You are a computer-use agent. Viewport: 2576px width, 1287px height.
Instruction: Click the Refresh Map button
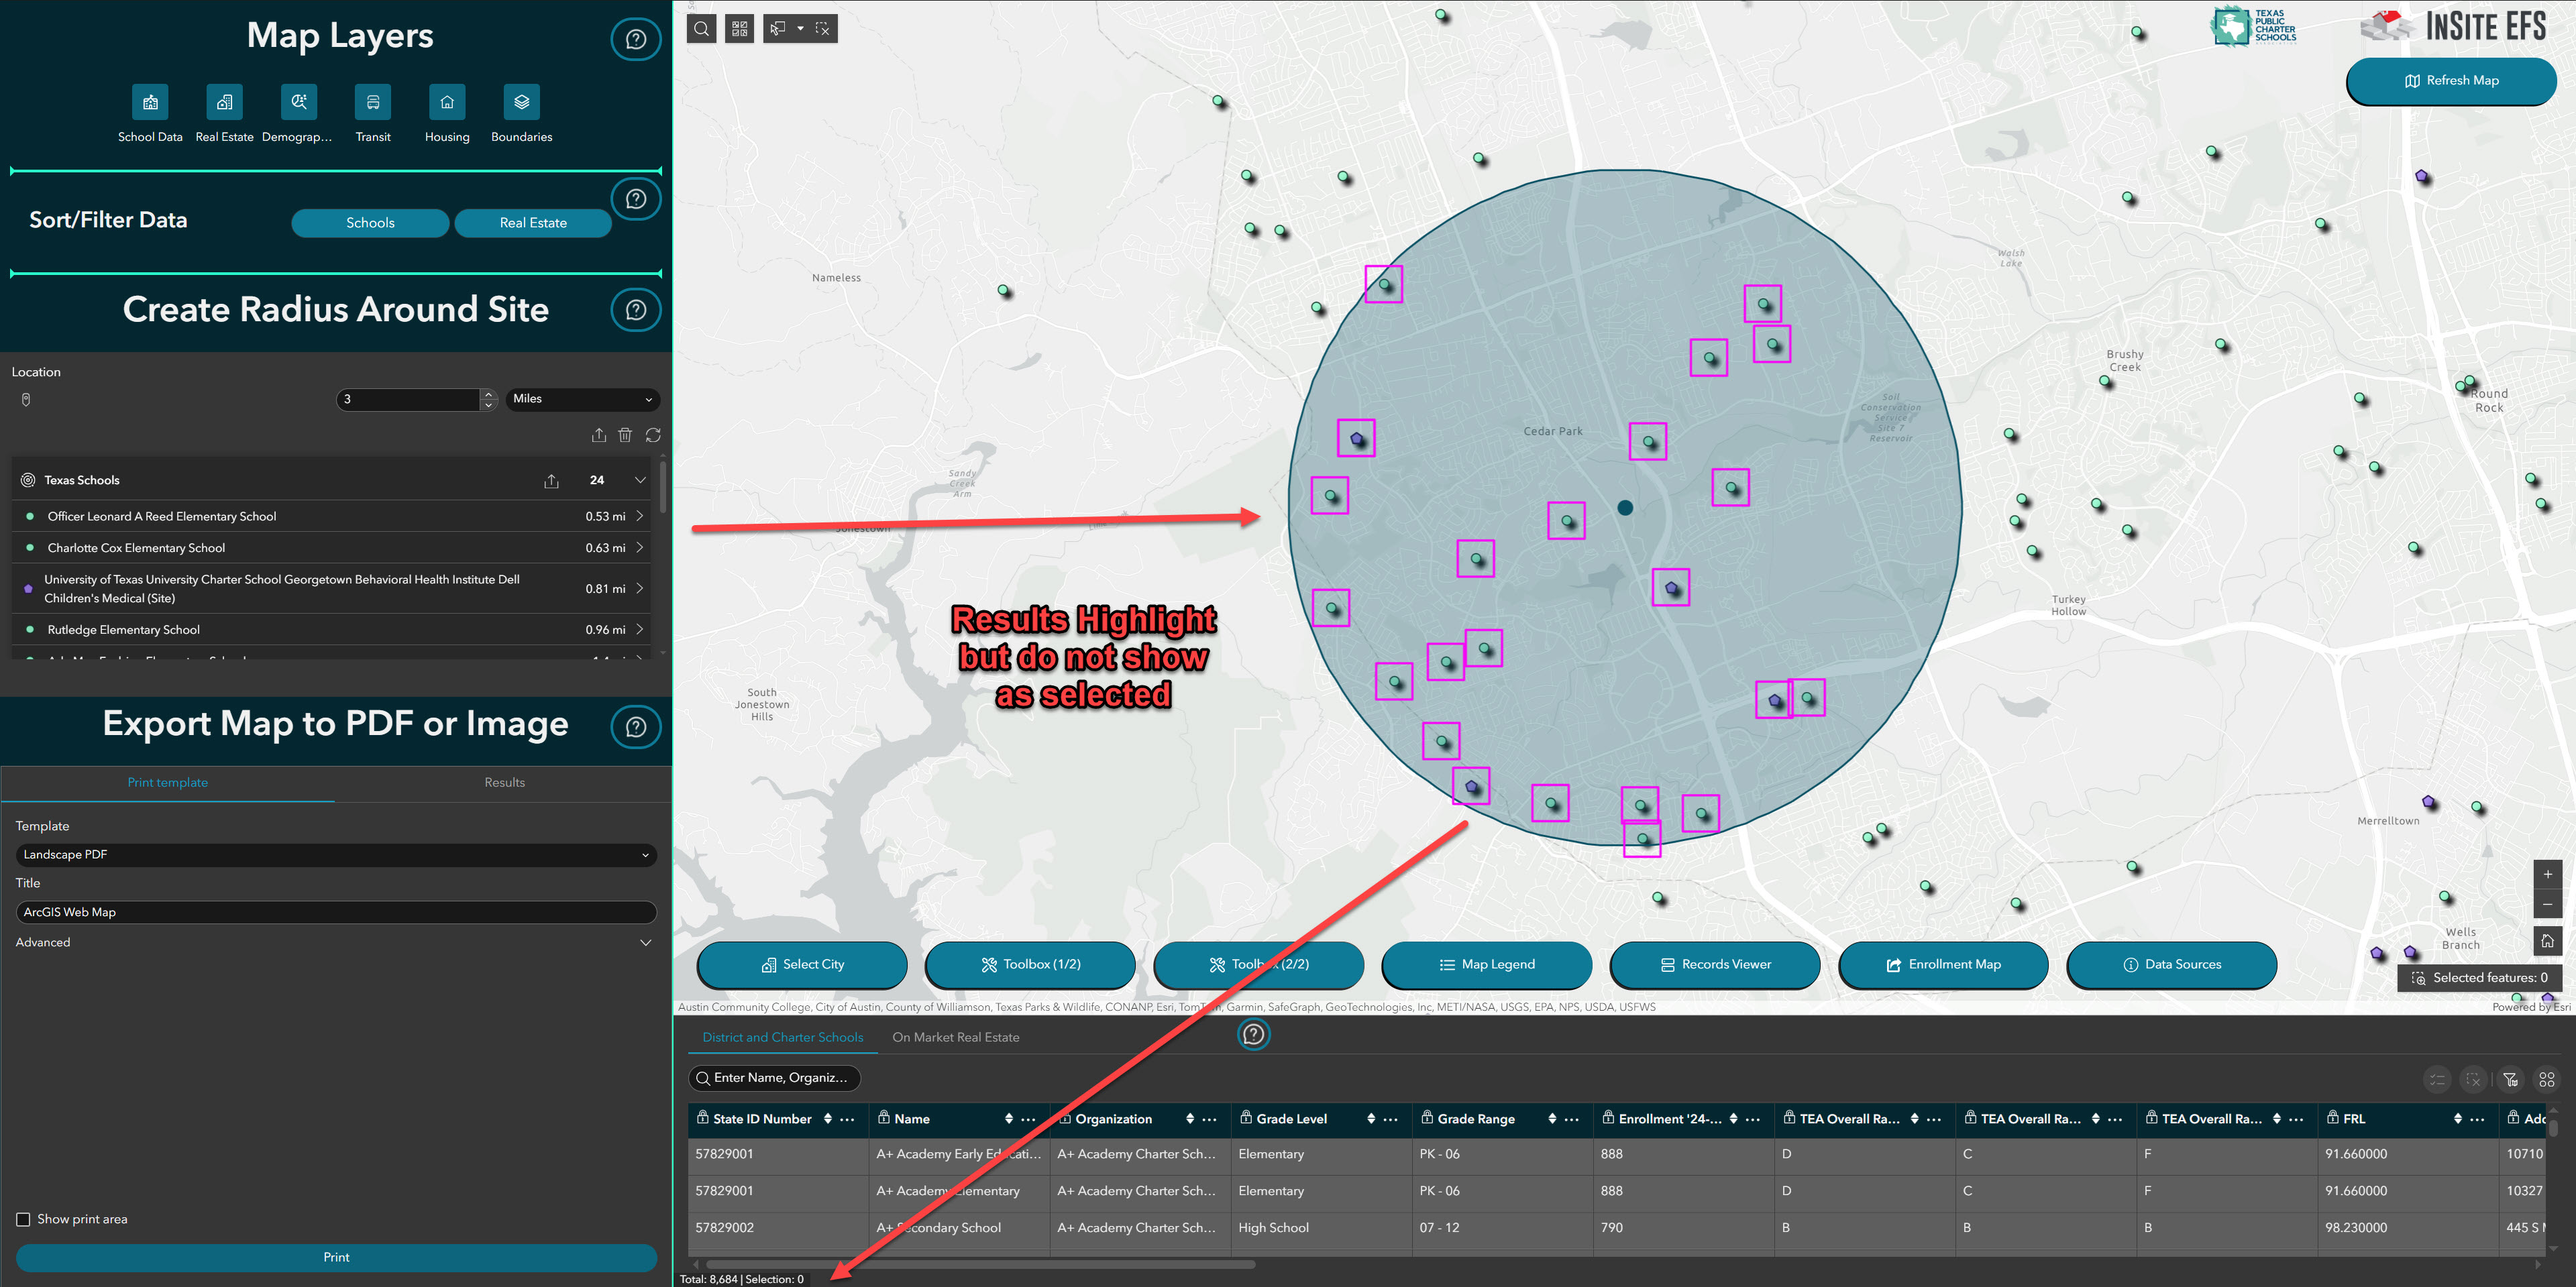[2450, 81]
